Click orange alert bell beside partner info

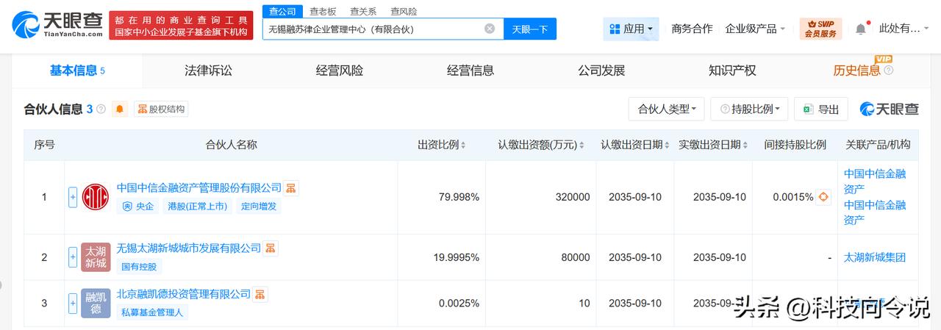point(121,109)
